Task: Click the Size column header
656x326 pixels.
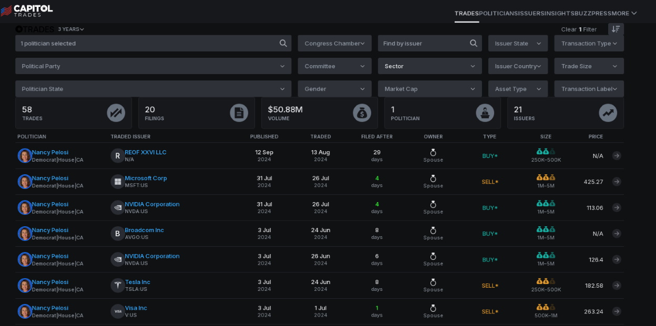Action: 546,136
